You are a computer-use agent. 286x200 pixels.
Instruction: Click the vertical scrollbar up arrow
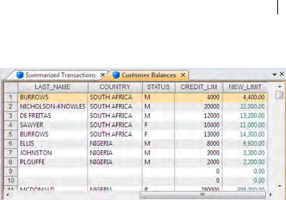coord(280,86)
